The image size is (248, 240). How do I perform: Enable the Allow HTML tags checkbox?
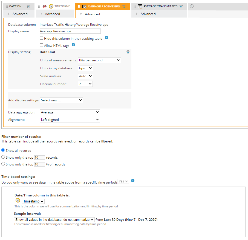click(41, 45)
